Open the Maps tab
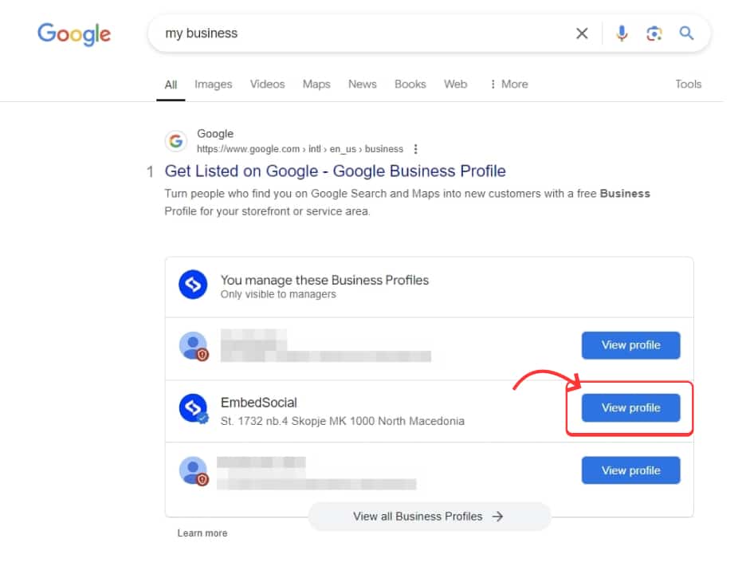Screen dimensions: 750x570 coord(316,85)
